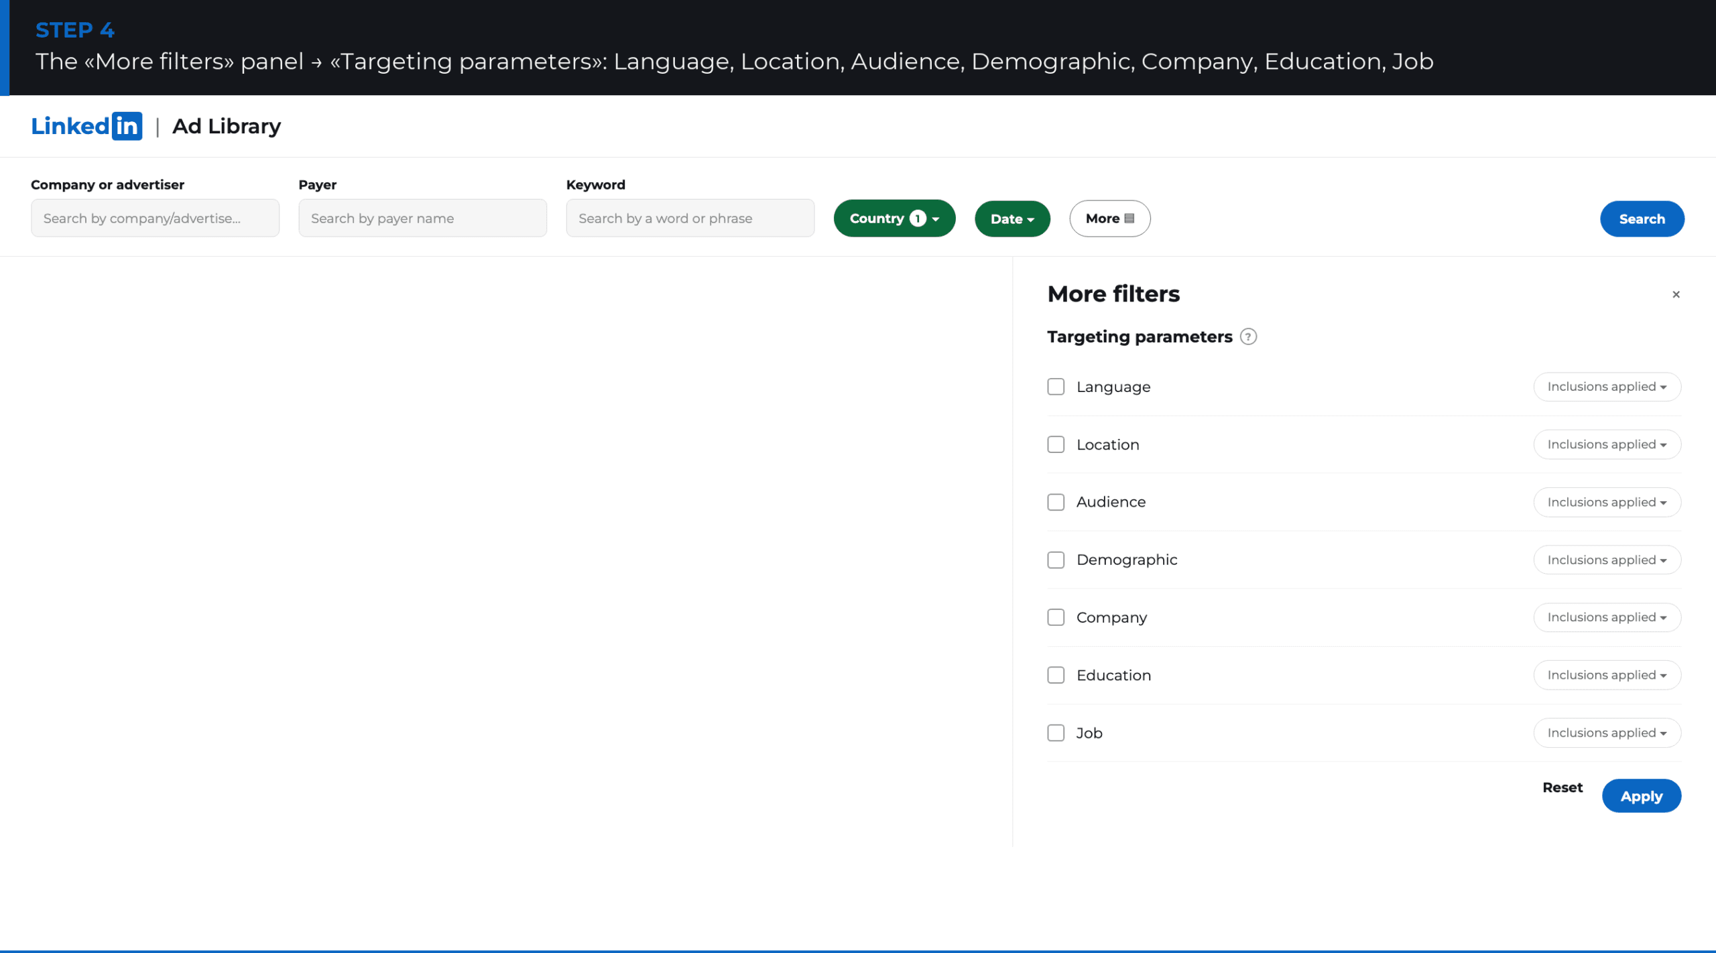Expand Demographic Inclusions applied dropdown
Image resolution: width=1716 pixels, height=953 pixels.
(x=1607, y=560)
